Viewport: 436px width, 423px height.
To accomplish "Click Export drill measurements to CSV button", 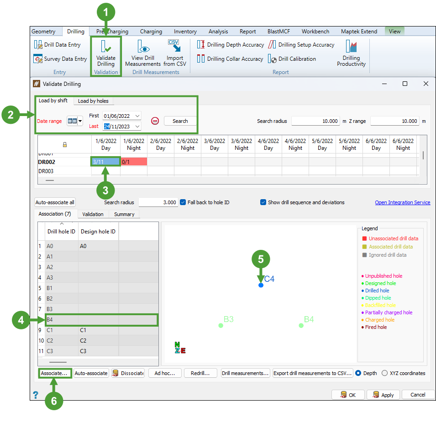I will [x=313, y=373].
